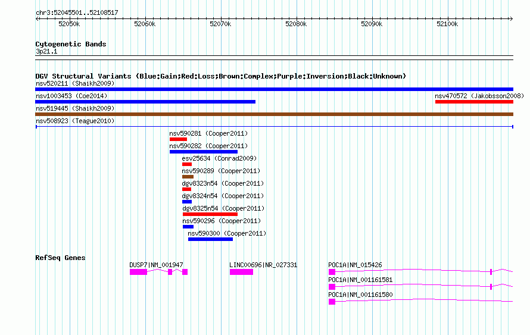The image size is (530, 335).
Task: Open dgv8324n54 (Cooper2011) label
Action: 223,196
